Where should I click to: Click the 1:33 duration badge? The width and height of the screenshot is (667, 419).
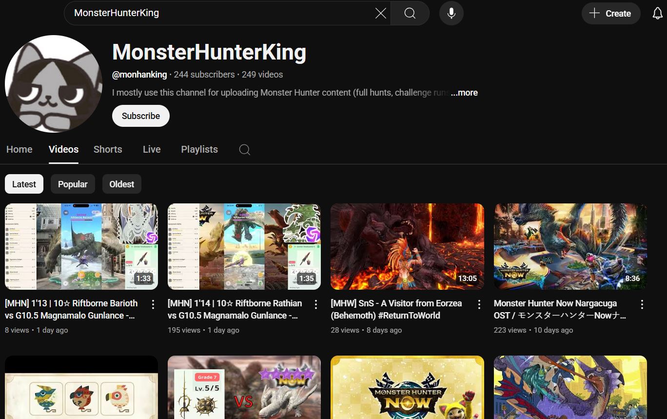(143, 279)
